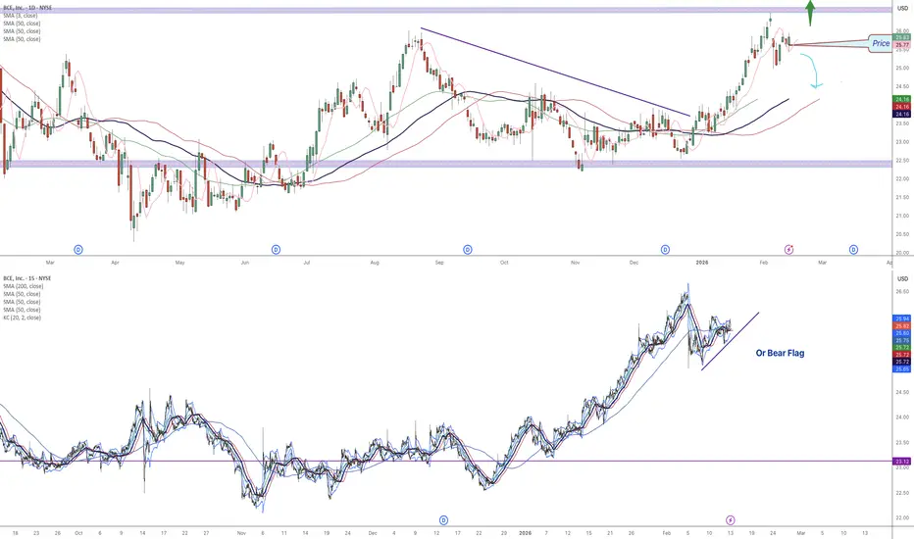Click the 2026 label on daily time axis
This screenshot has width=914, height=539.
pos(702,263)
